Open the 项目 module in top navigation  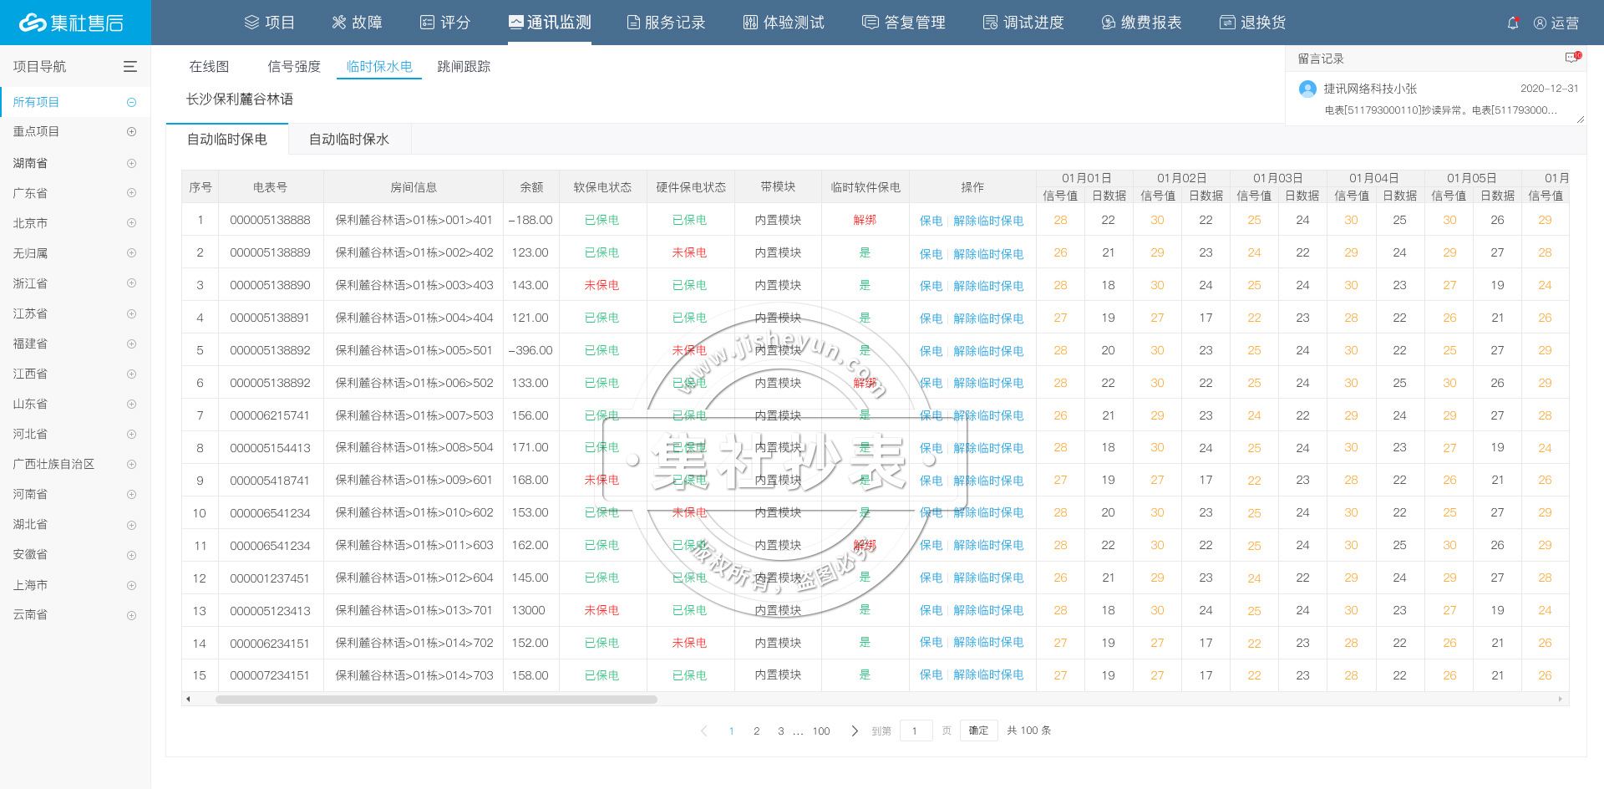[270, 23]
